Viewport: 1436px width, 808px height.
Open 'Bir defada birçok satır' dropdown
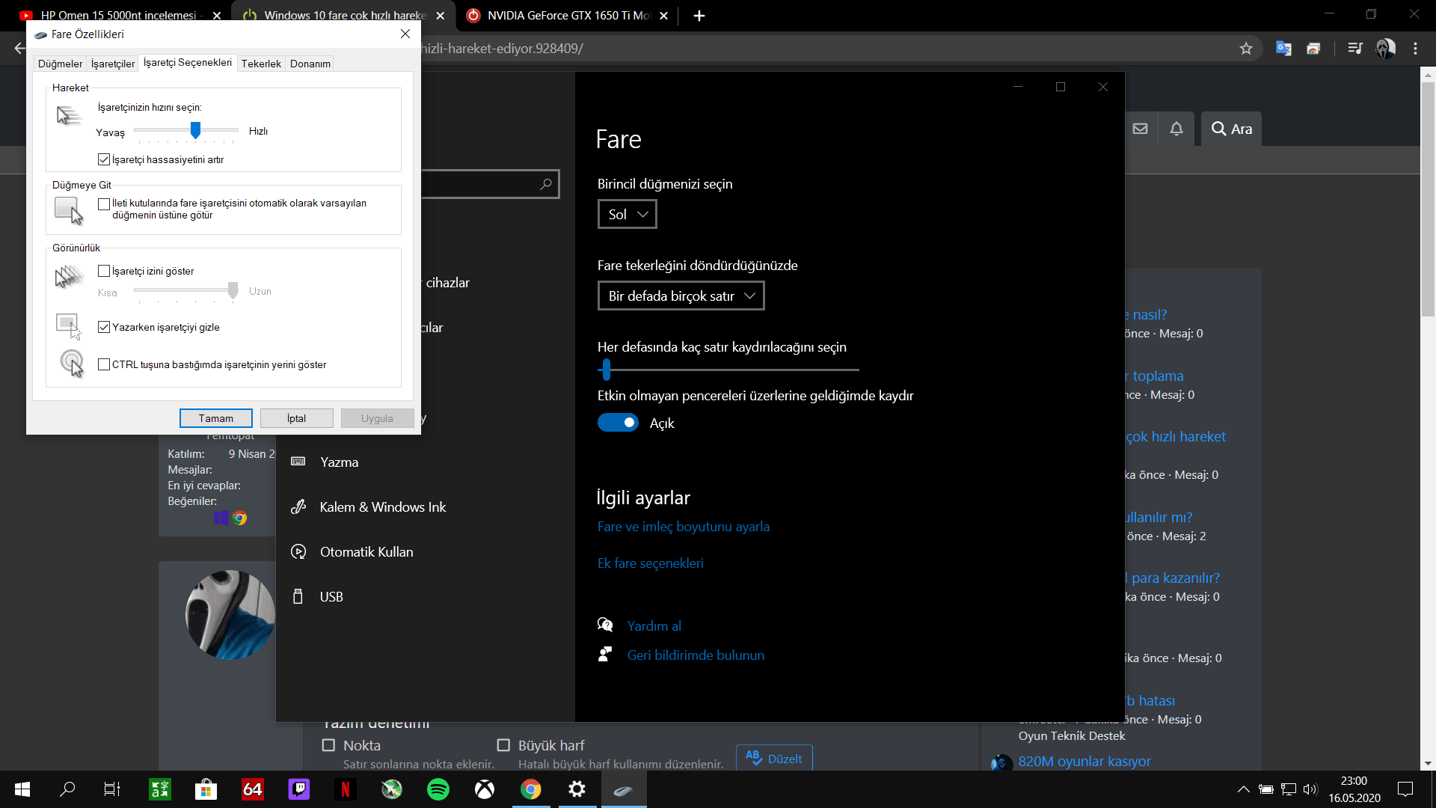[x=681, y=296]
